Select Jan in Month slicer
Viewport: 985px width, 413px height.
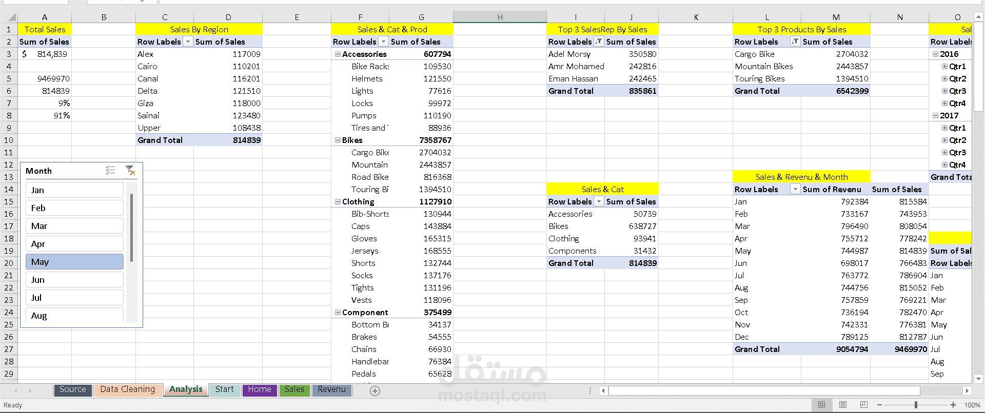coord(74,190)
